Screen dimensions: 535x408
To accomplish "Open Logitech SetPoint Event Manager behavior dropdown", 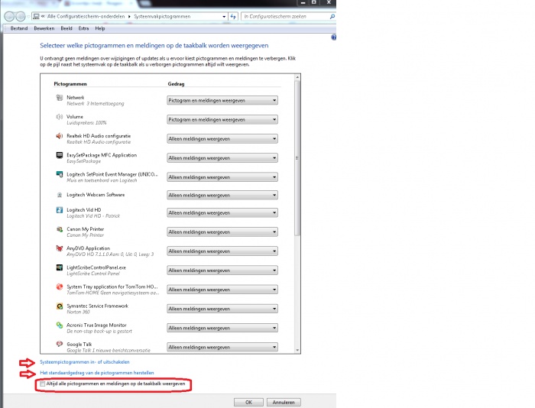I will pyautogui.click(x=222, y=177).
